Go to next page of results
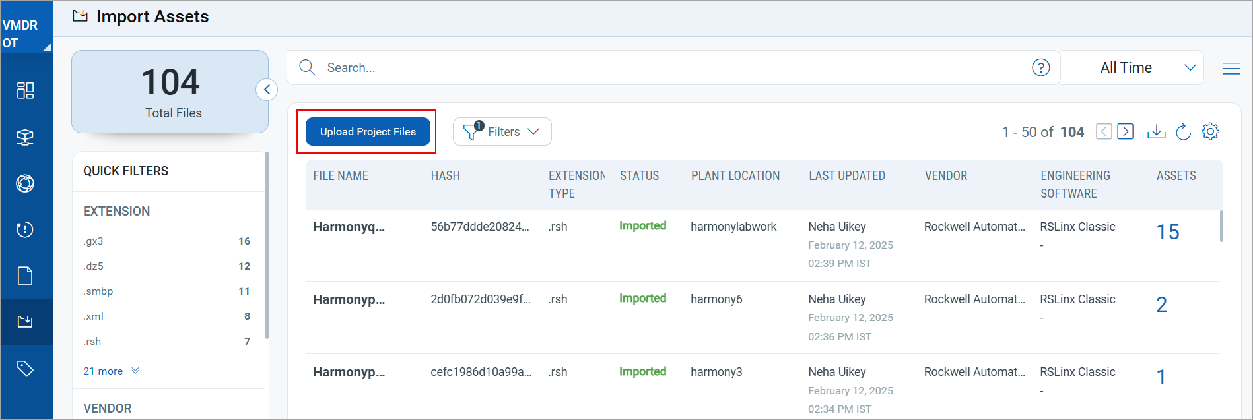The width and height of the screenshot is (1253, 420). pos(1126,132)
